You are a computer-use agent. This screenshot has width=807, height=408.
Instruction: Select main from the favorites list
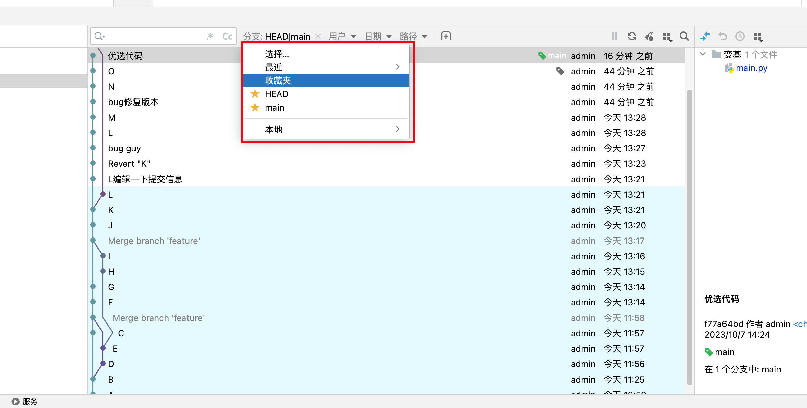275,108
